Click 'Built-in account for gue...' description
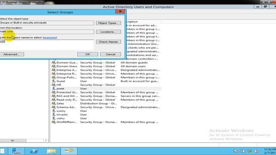This screenshot has width=276, height=155. click(x=140, y=81)
